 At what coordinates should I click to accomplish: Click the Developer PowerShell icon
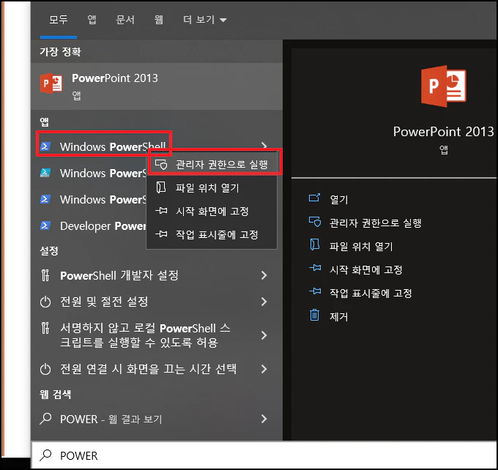45,225
